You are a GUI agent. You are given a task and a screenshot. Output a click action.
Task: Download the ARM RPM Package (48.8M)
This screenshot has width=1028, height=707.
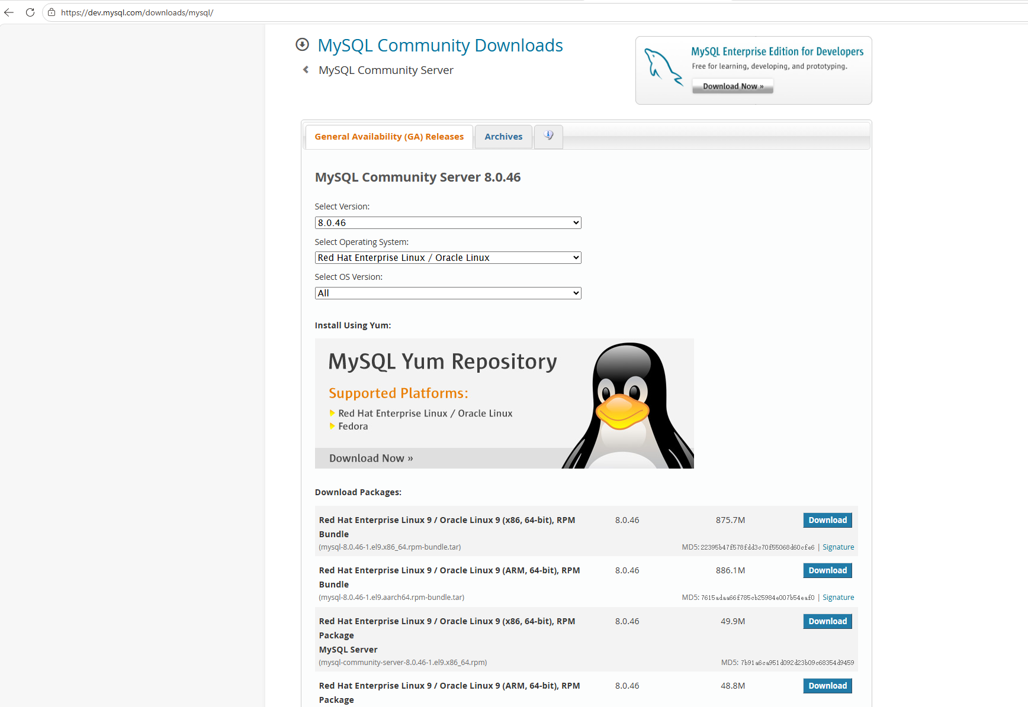click(x=827, y=686)
